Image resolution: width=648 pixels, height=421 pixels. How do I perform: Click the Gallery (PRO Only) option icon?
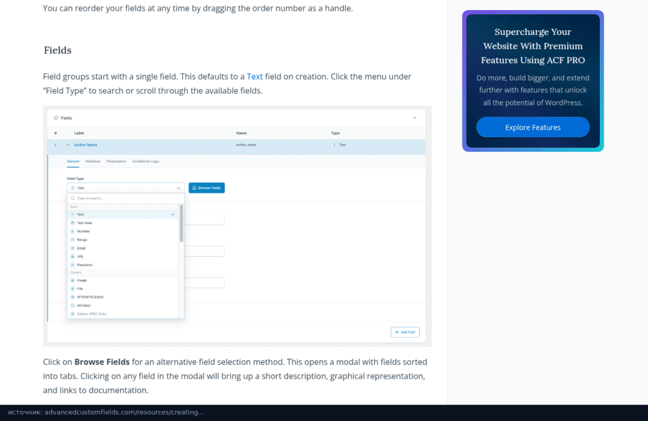(x=73, y=314)
